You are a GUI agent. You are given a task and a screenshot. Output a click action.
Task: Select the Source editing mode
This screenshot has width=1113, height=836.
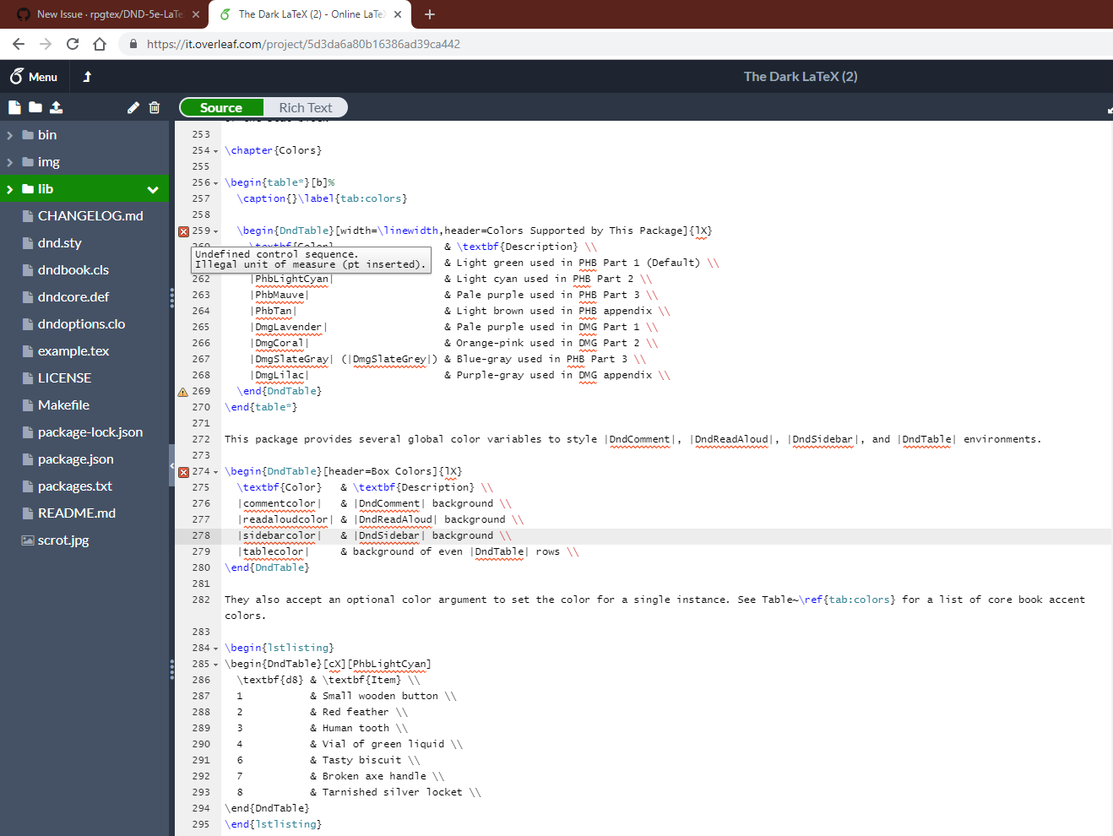point(221,107)
